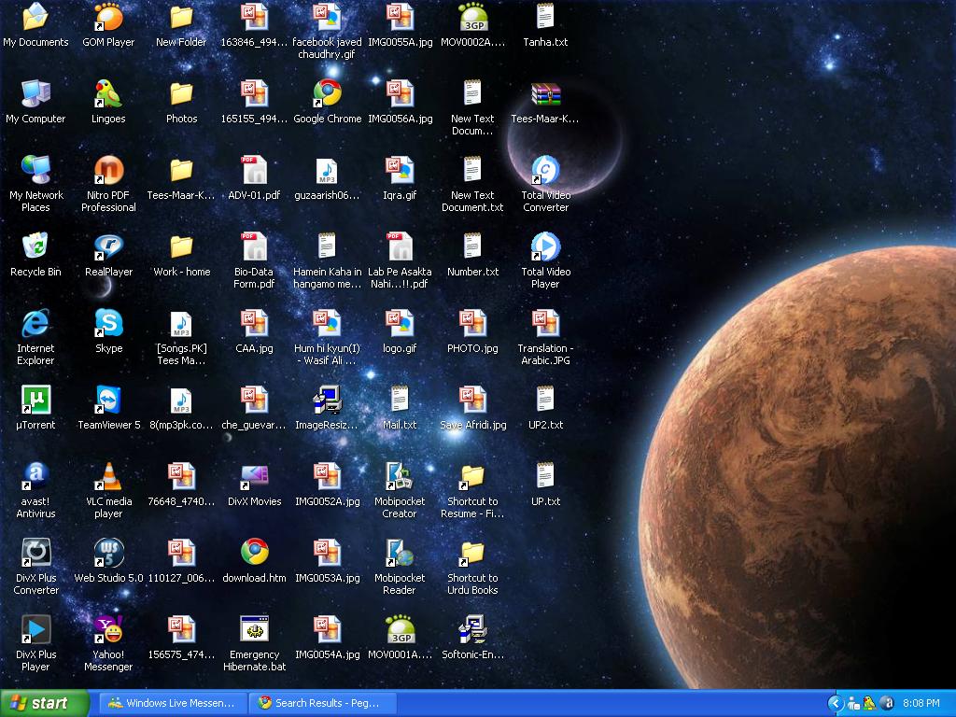The width and height of the screenshot is (956, 717).
Task: Select the GOM Player desktop icon
Action: click(108, 18)
